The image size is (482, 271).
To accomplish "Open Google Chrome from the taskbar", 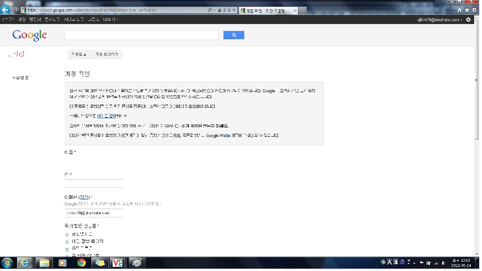I will click(81, 263).
